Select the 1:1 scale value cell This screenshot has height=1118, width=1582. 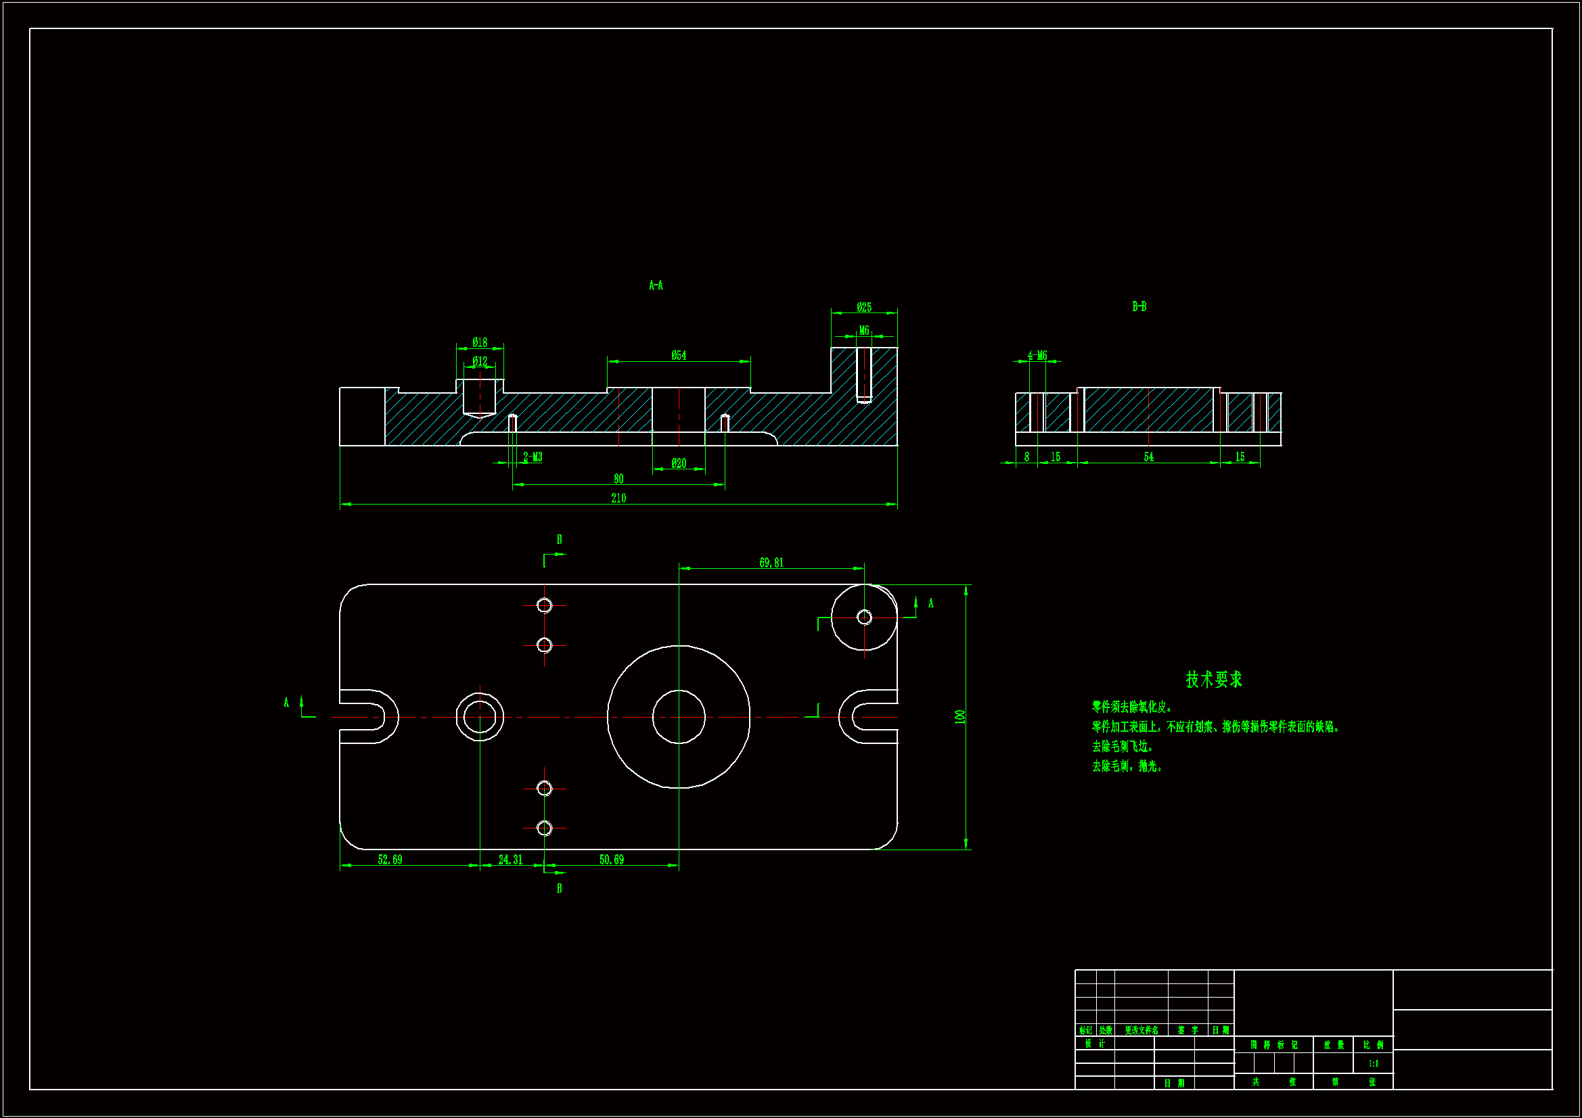[1373, 1064]
